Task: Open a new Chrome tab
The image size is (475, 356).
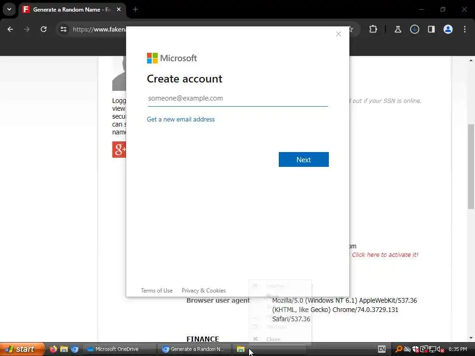Action: [x=135, y=9]
